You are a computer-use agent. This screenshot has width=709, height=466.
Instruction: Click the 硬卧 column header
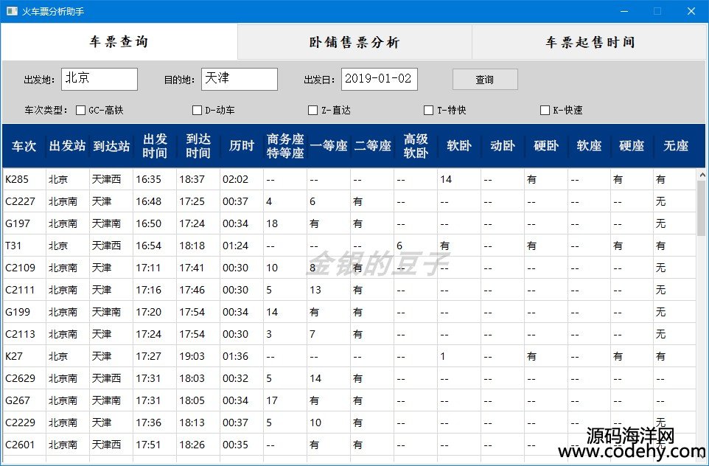(546, 146)
